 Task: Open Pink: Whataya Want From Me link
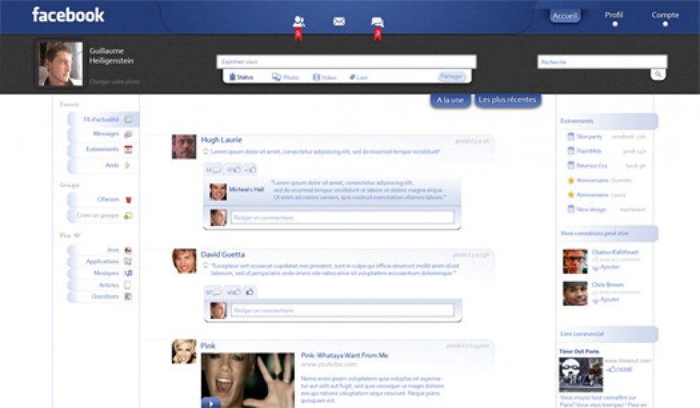coord(344,355)
